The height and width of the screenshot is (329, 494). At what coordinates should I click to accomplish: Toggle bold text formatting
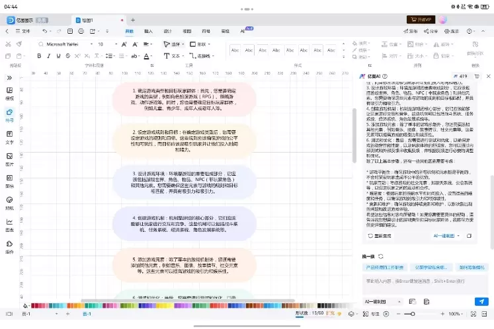40,55
